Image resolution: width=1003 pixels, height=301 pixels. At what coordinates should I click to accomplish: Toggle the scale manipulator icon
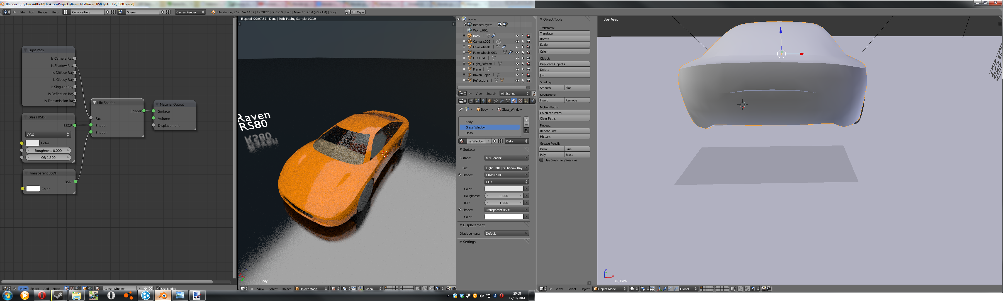click(676, 288)
